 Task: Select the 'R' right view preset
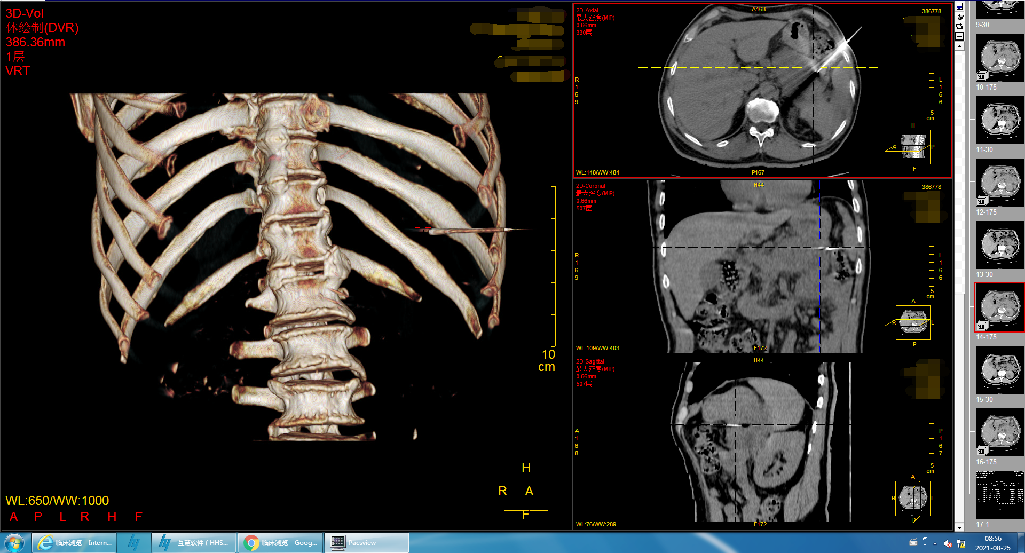(x=85, y=517)
